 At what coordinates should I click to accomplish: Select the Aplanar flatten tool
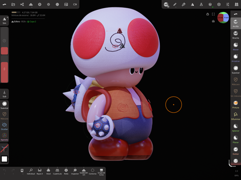[236, 128]
